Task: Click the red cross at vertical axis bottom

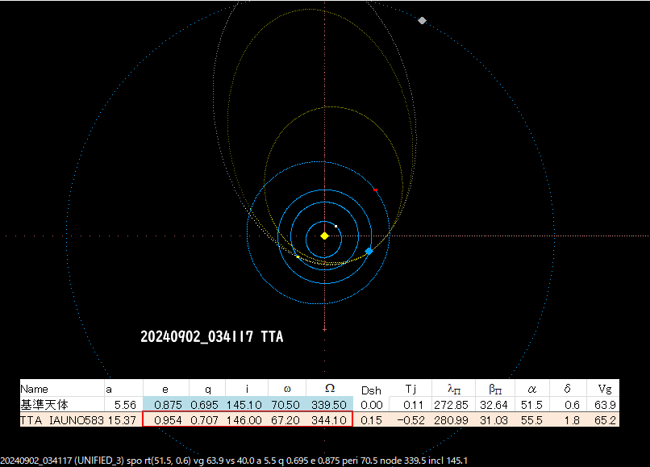Action: 324,329
